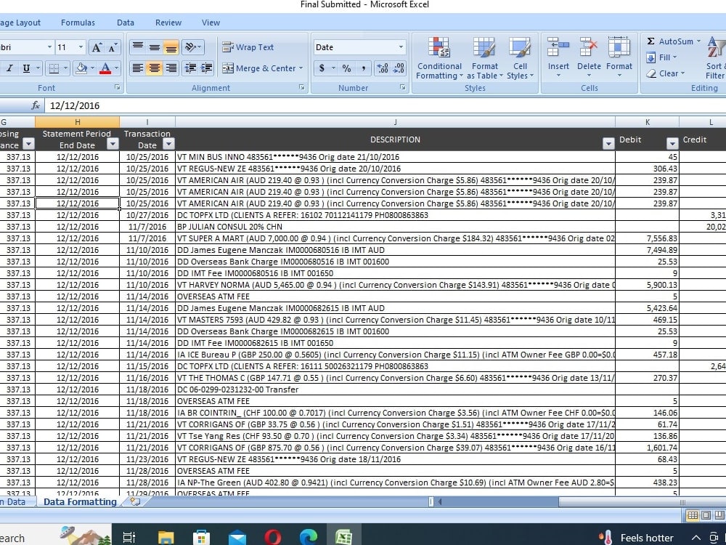Open Transaction Date filter dropdown
The width and height of the screenshot is (726, 545).
pos(169,145)
